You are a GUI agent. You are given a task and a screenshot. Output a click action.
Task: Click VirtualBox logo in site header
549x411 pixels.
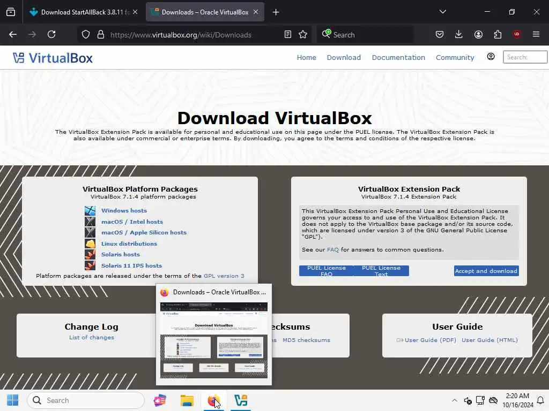[x=53, y=58]
